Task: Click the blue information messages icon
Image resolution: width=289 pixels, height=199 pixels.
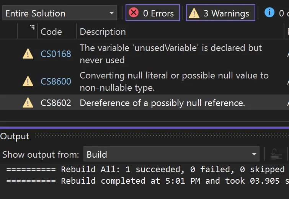Action: pos(269,13)
